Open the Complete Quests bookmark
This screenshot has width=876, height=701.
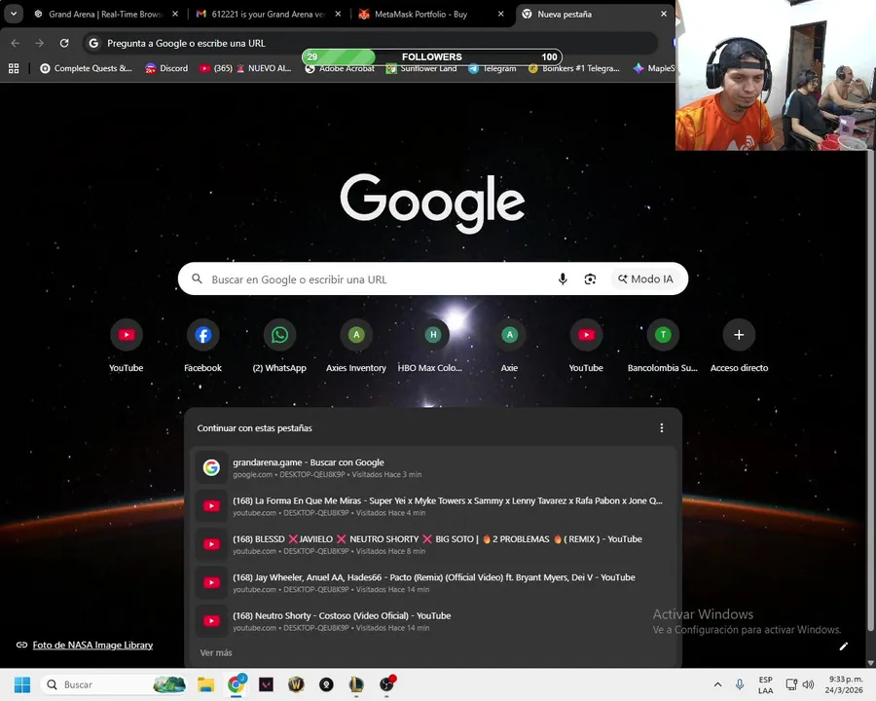[x=86, y=68]
